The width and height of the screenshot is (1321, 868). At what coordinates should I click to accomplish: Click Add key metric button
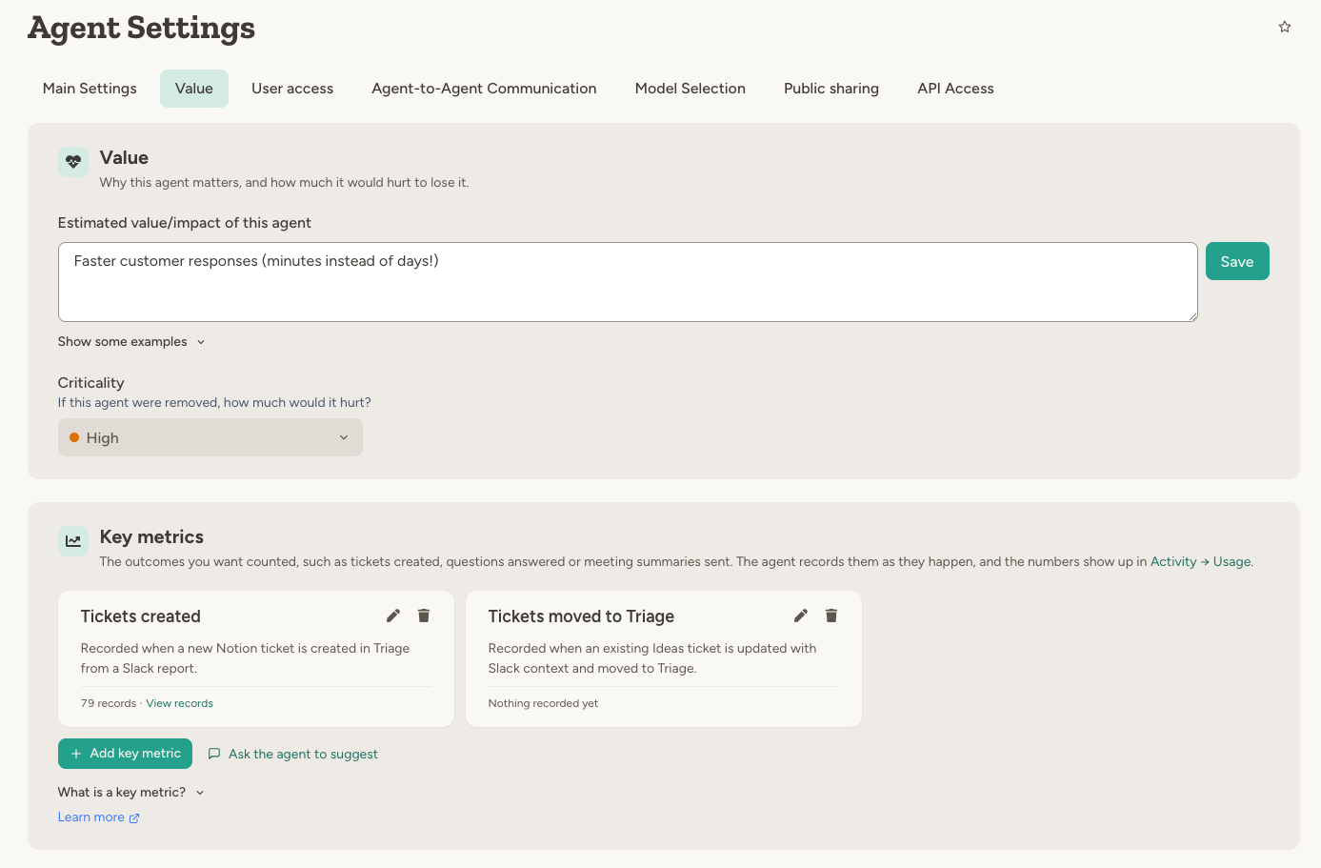125,754
